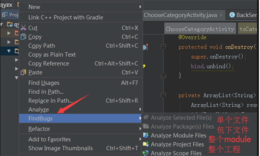
Task: Close the ChooseCategoryActivity.java tab
Action: [x=221, y=15]
